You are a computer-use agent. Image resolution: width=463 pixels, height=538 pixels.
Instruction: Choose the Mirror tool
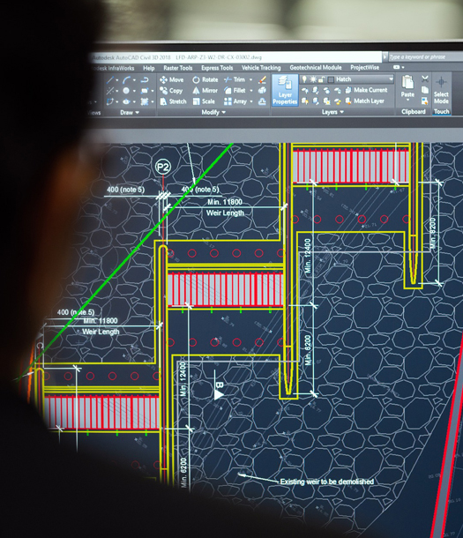pos(205,91)
